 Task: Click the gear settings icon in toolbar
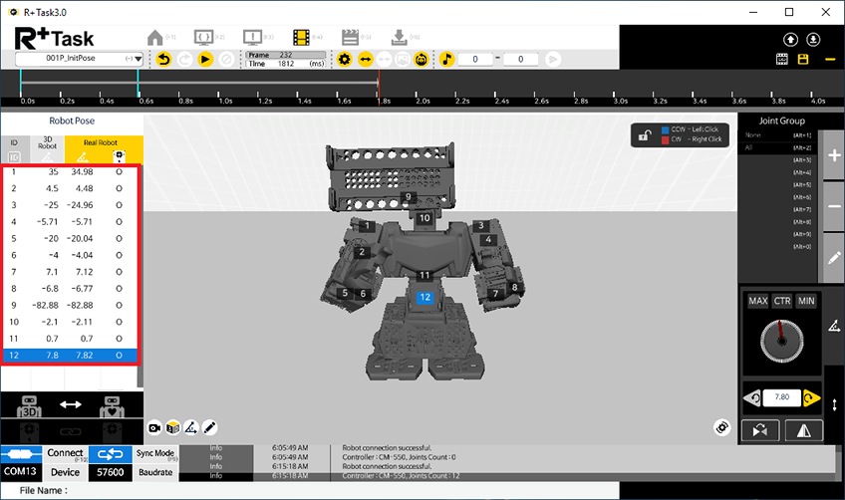[x=345, y=59]
